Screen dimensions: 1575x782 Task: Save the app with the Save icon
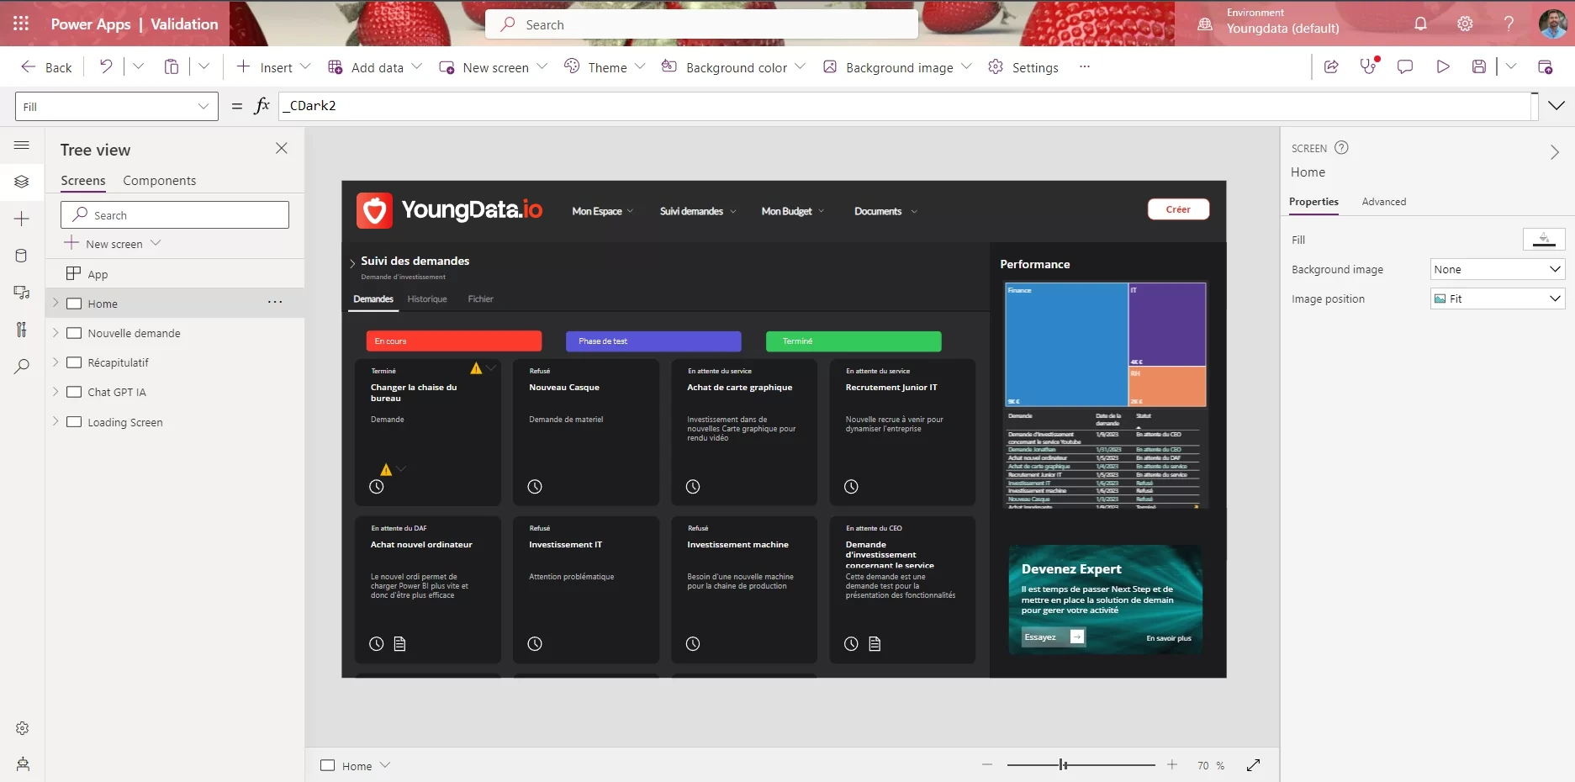[1479, 66]
